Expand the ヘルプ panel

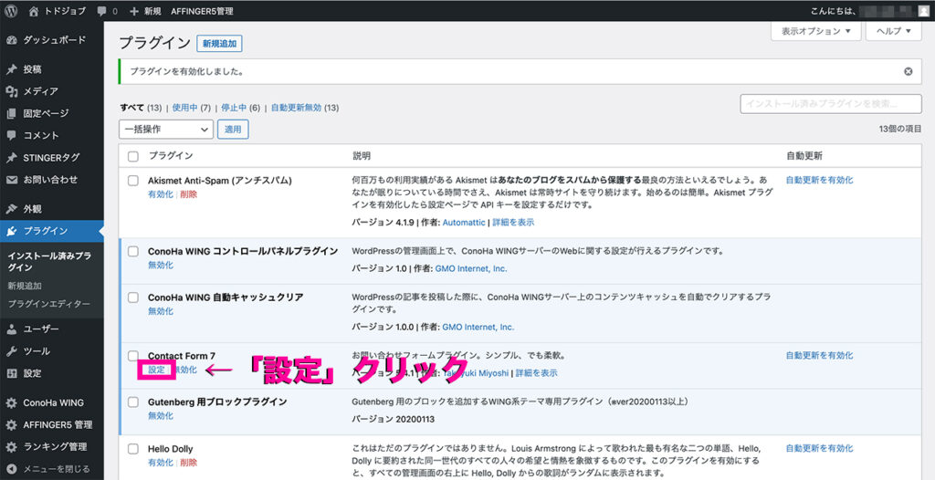click(x=894, y=31)
